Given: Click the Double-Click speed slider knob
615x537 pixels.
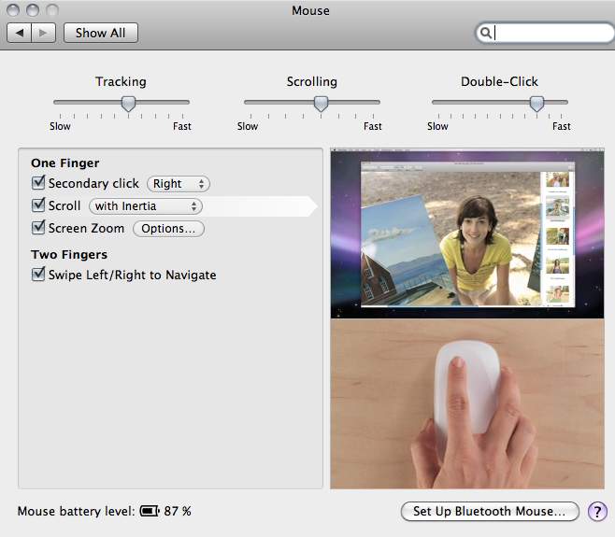Looking at the screenshot, I should coord(536,104).
